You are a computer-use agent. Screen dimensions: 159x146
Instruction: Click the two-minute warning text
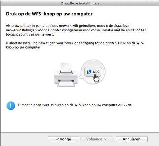[x=75, y=105]
